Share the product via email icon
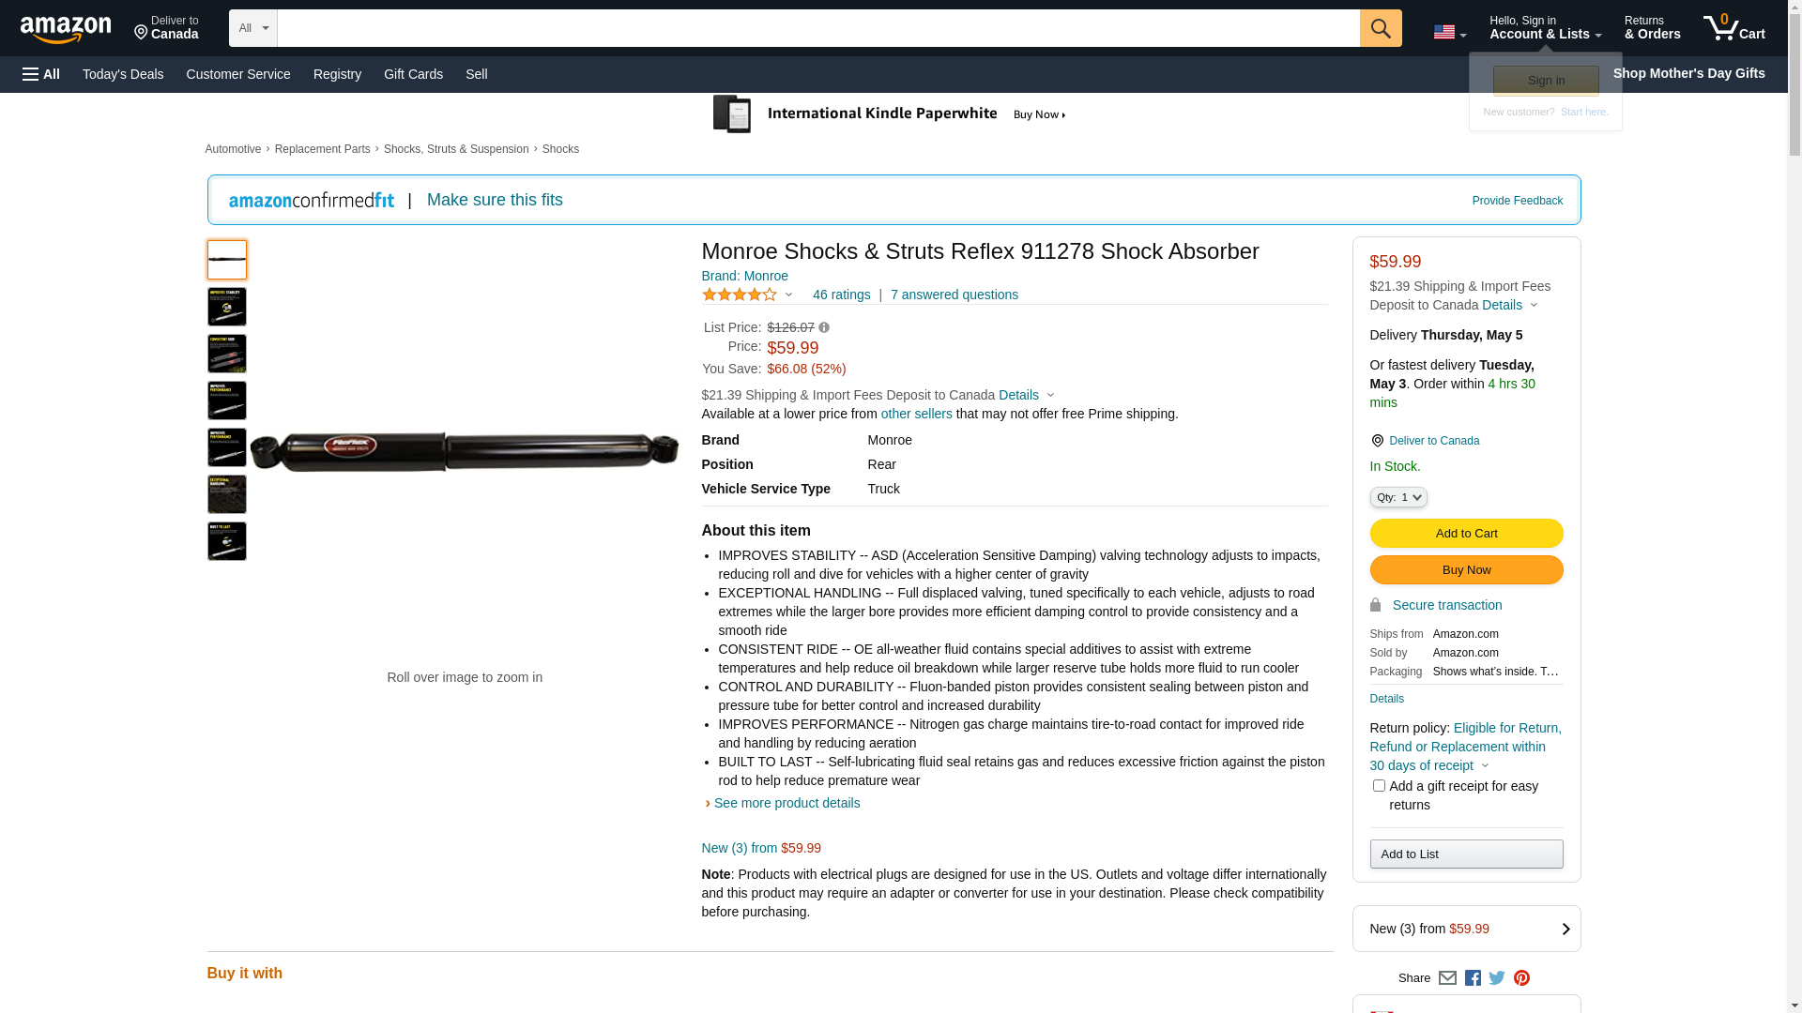The image size is (1802, 1013). pos(1447,977)
